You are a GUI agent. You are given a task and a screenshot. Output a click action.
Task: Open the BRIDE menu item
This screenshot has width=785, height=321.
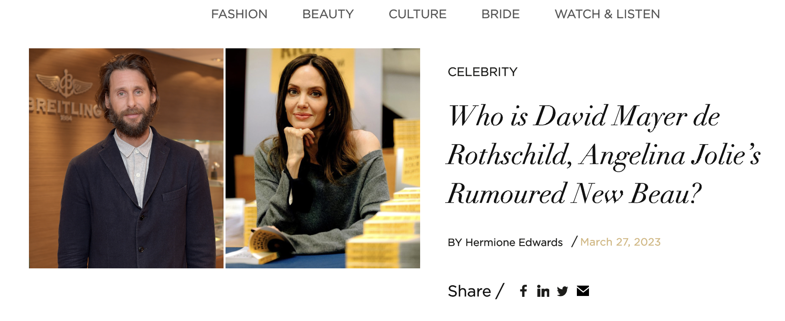500,14
